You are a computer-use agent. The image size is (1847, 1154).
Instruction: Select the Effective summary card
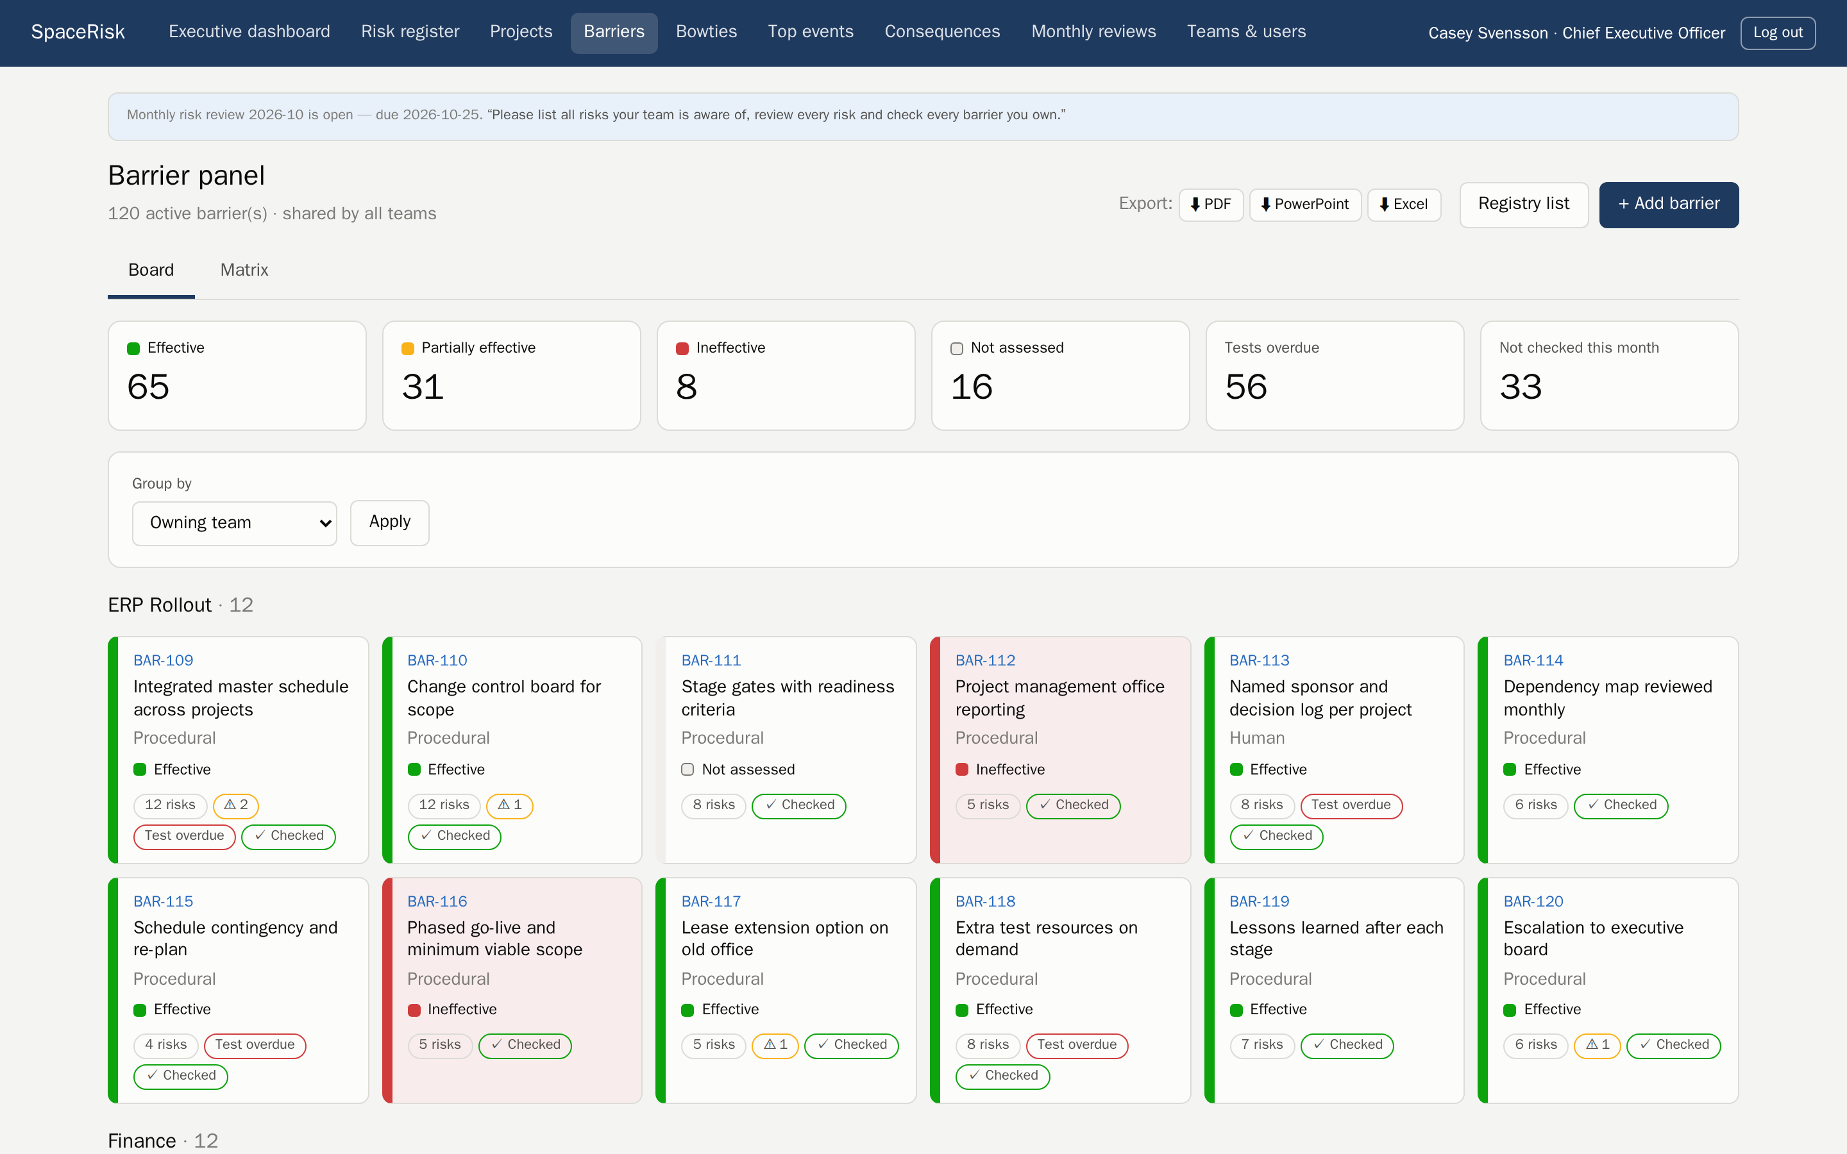tap(237, 376)
